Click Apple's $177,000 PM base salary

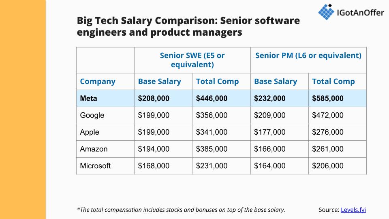click(269, 132)
